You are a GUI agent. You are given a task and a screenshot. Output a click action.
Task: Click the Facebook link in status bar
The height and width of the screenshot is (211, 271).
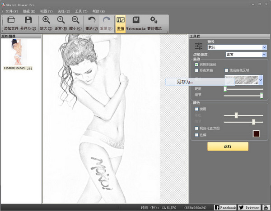tap(225, 207)
